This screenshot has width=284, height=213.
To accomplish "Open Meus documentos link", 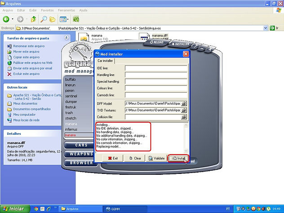I will coord(25,104).
